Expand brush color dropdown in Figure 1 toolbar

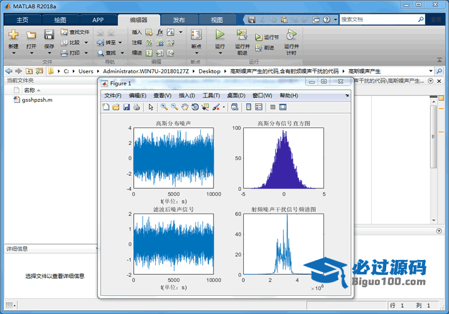(x=224, y=107)
